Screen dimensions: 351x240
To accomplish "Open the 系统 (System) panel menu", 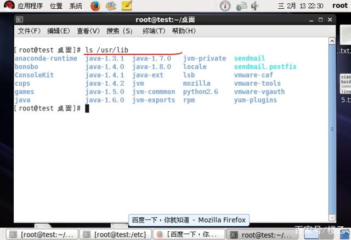I will (76, 6).
